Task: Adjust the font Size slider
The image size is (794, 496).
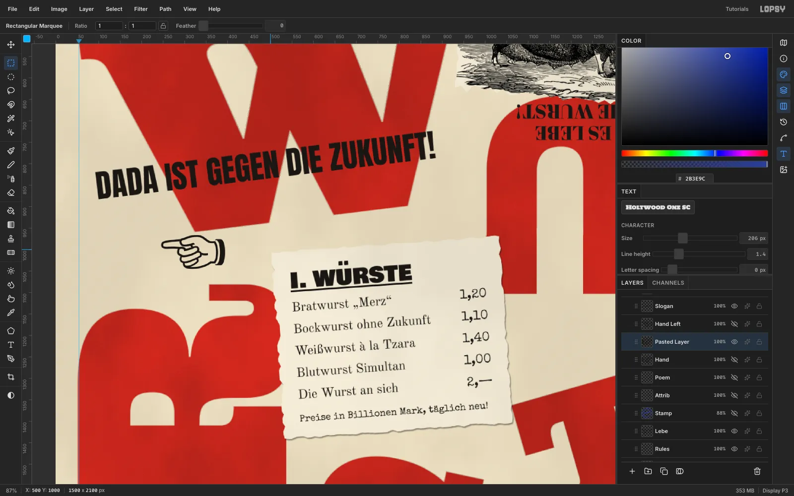Action: click(690, 238)
